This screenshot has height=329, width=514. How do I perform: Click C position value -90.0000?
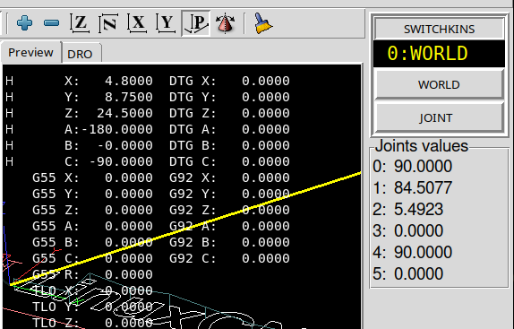(x=121, y=161)
